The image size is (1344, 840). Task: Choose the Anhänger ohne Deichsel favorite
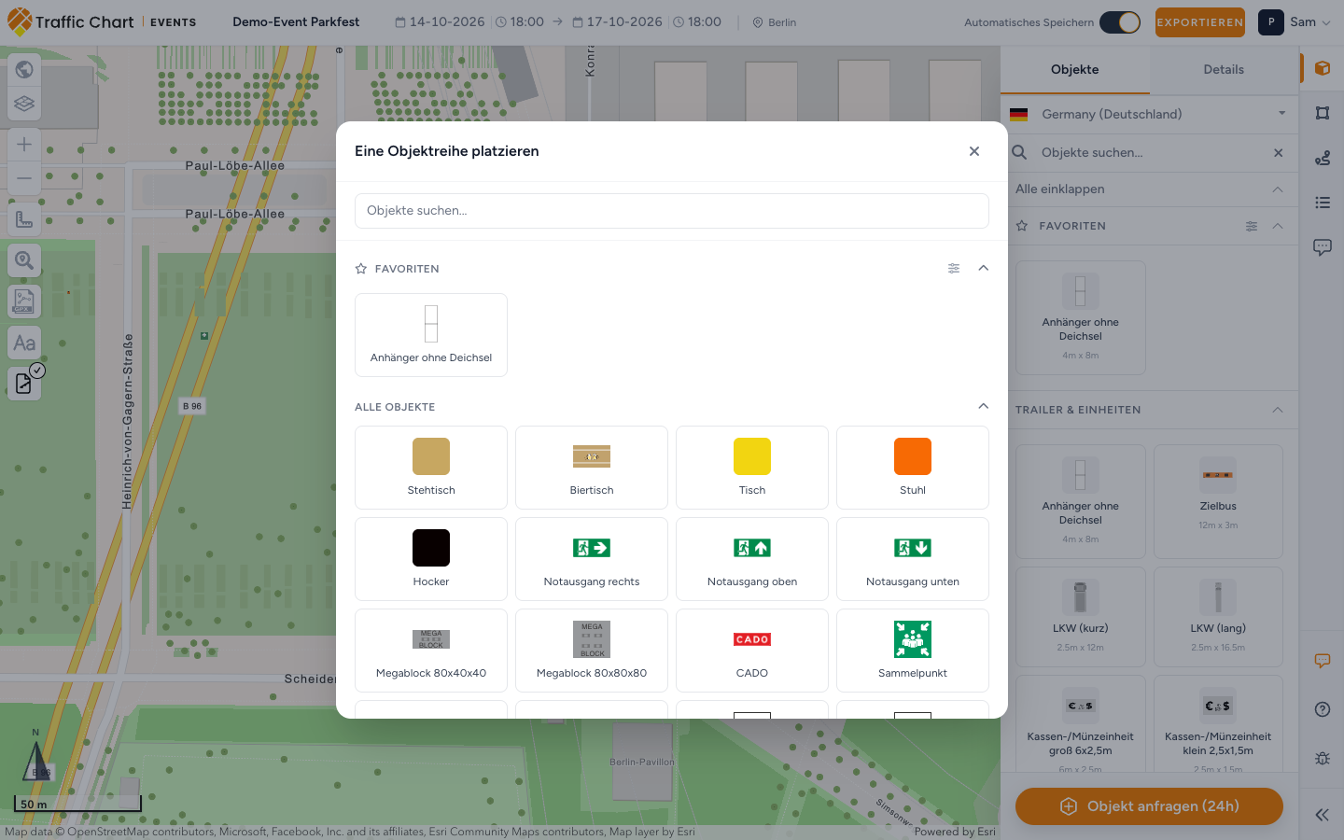pyautogui.click(x=431, y=335)
